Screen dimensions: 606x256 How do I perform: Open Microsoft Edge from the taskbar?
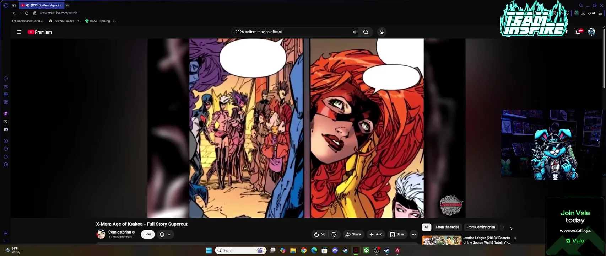pyautogui.click(x=314, y=250)
